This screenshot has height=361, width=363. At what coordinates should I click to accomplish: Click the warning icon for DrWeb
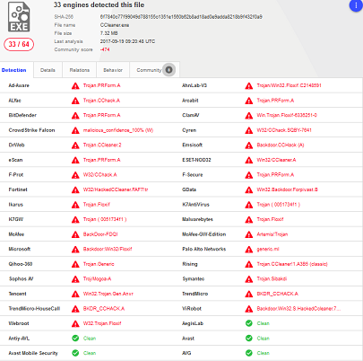(75, 145)
